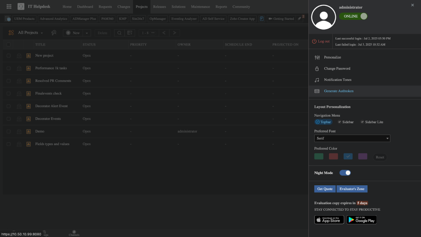Click the rocket icon with badge 2
This screenshot has width=421, height=237.
click(x=300, y=18)
